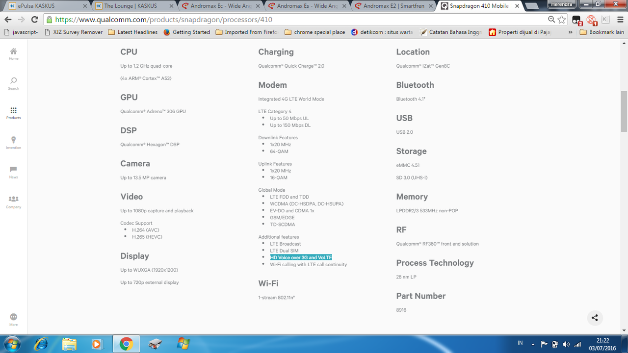Click the Qualcomm Adreno 306 GPU text
The image size is (628, 353).
point(153,111)
